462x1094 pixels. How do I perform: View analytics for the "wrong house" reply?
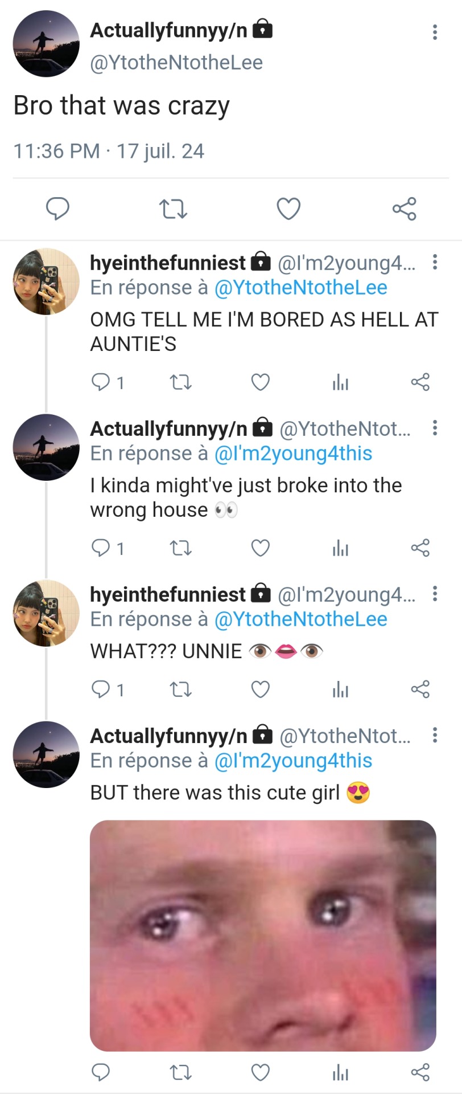pos(340,548)
